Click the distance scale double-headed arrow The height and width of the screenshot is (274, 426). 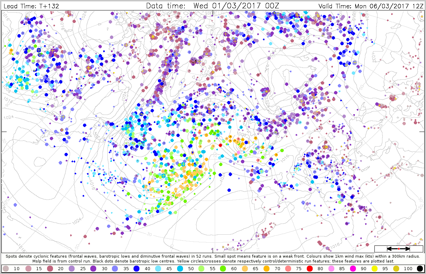pos(398,249)
